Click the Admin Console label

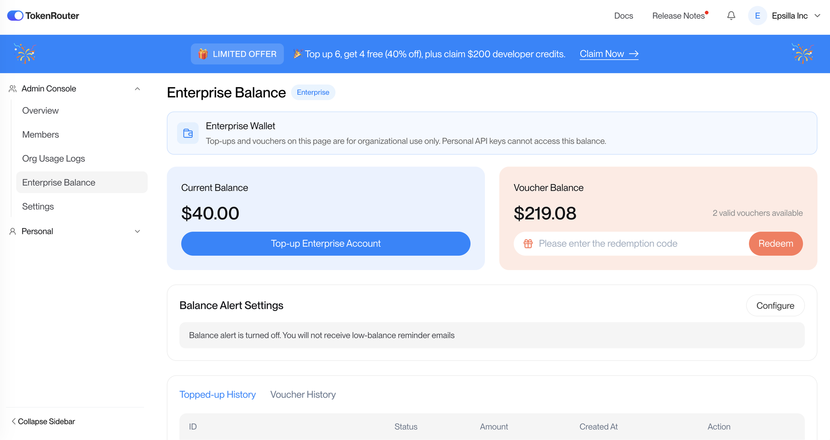(x=49, y=89)
